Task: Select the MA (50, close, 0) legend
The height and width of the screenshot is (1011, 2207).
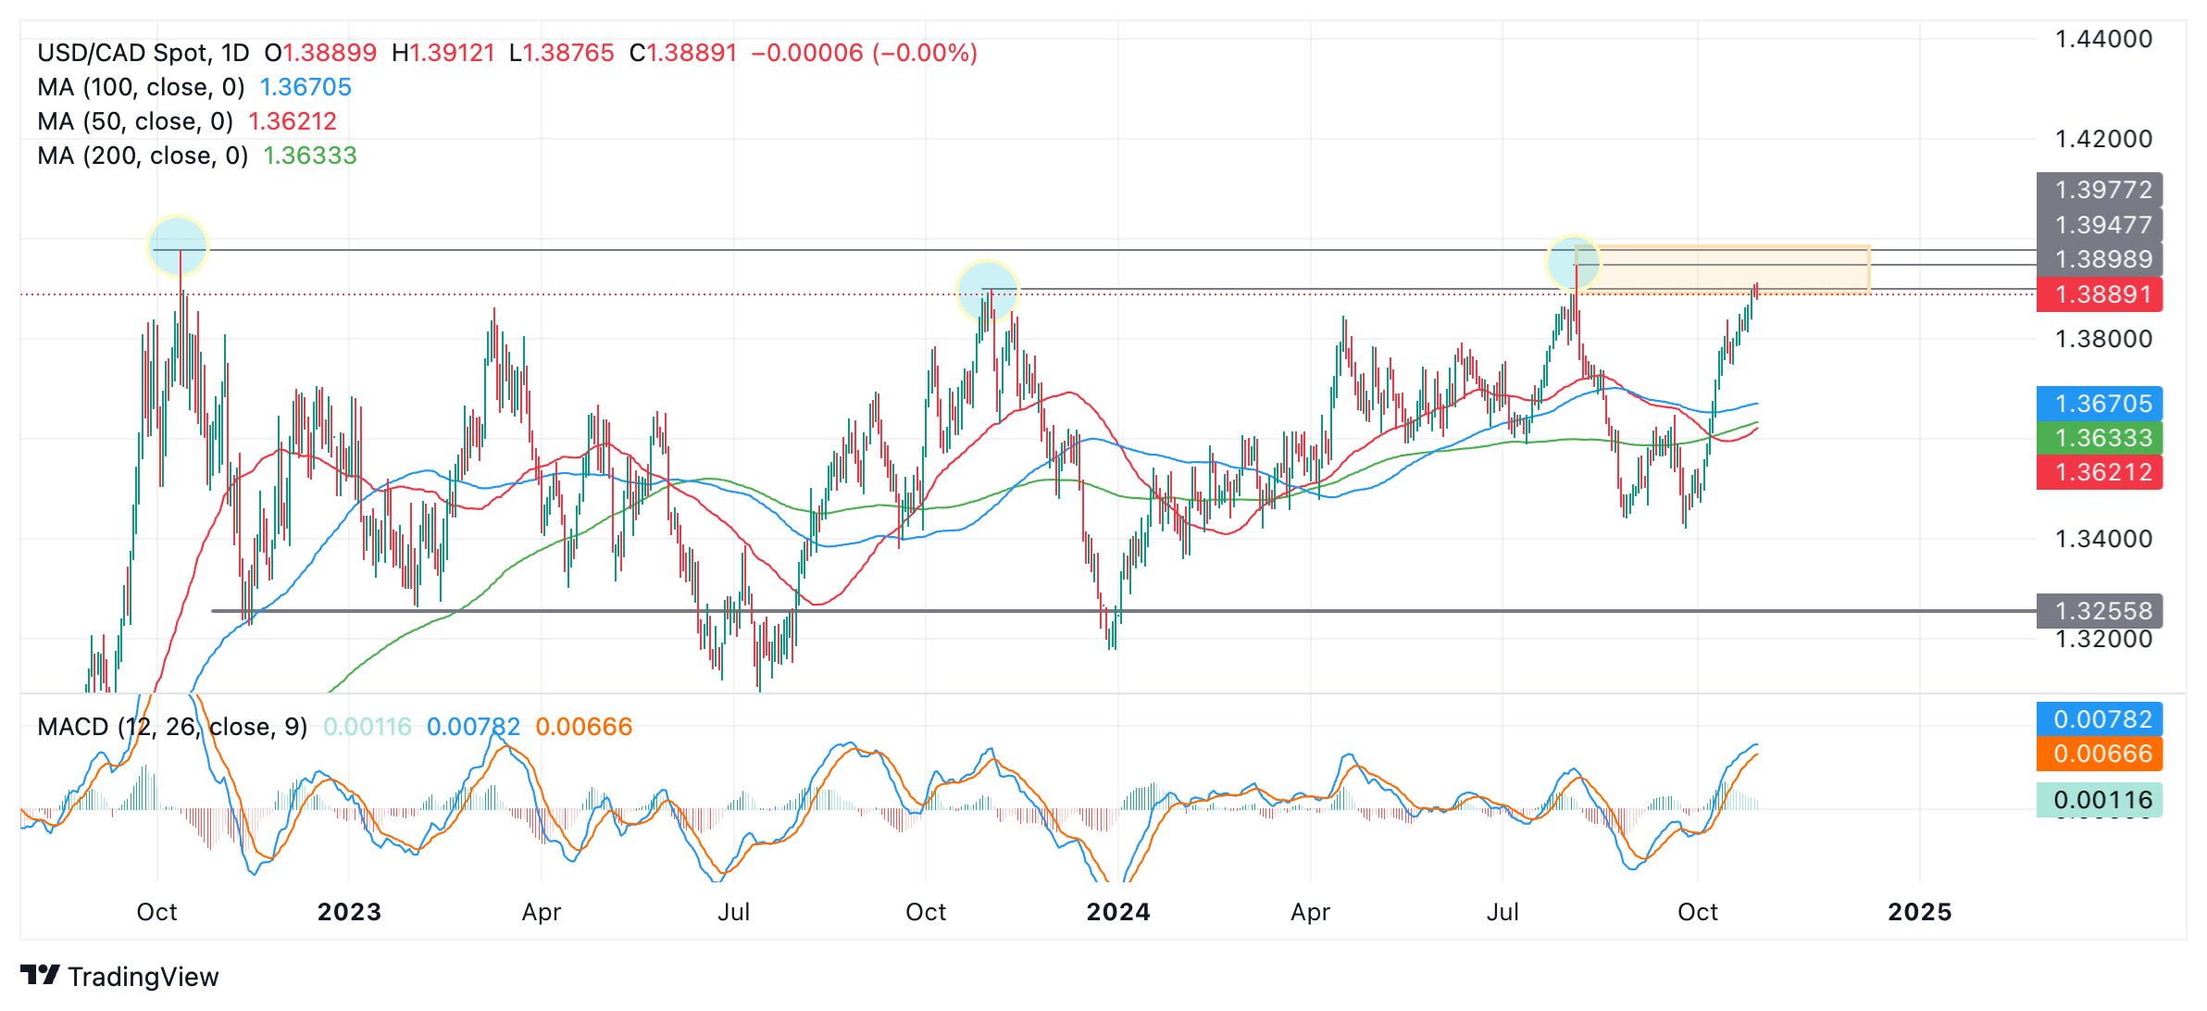Action: point(135,121)
